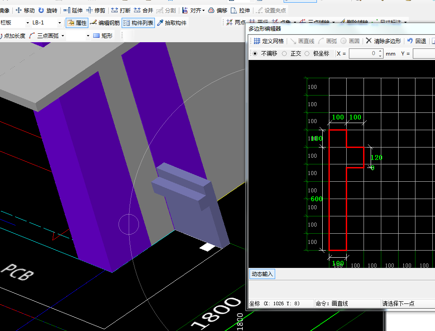435x331 pixels.
Task: Choose the 矩形 (rectangle) drawing tool
Action: click(x=103, y=36)
